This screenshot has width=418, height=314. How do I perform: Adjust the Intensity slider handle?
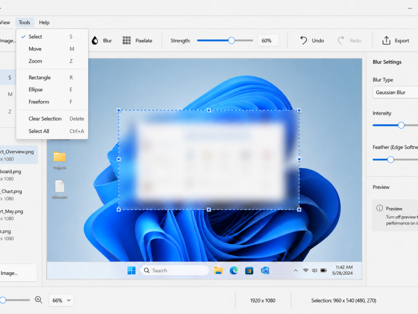point(401,125)
